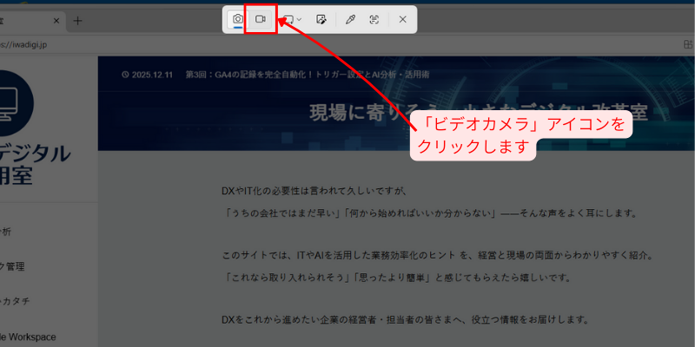Click the 2025.12.11 post date
This screenshot has height=347, width=695.
(x=147, y=75)
